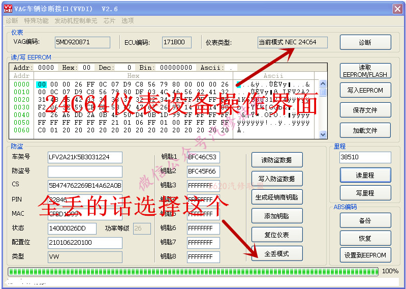Click the VAG编码 field 5MD920871
Image resolution: width=406 pixels, height=289 pixels.
(x=83, y=42)
